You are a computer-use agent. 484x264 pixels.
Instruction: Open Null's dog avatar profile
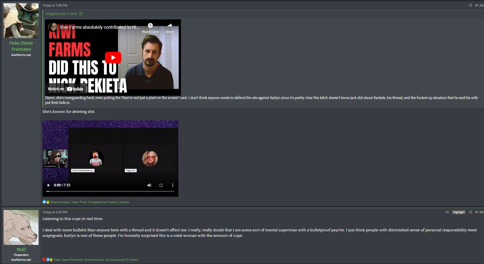21,227
